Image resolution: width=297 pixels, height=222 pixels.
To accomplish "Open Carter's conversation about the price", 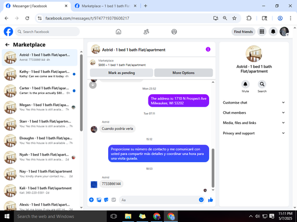I will point(40,91).
